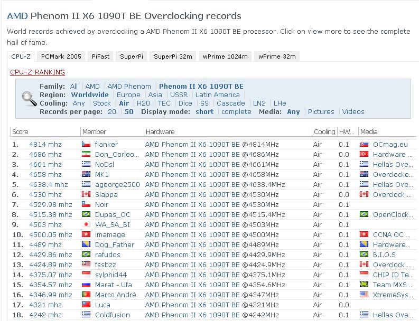Open the OpenClock... media link
The image size is (419, 321).
[x=393, y=215]
